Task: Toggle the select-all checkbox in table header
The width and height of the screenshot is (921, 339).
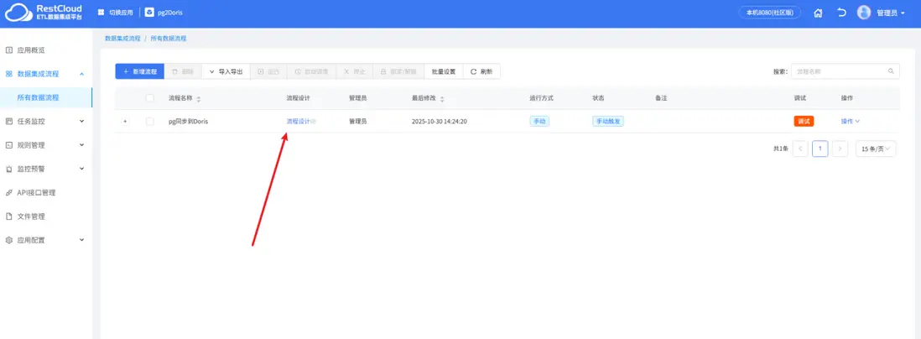Action: (x=150, y=98)
